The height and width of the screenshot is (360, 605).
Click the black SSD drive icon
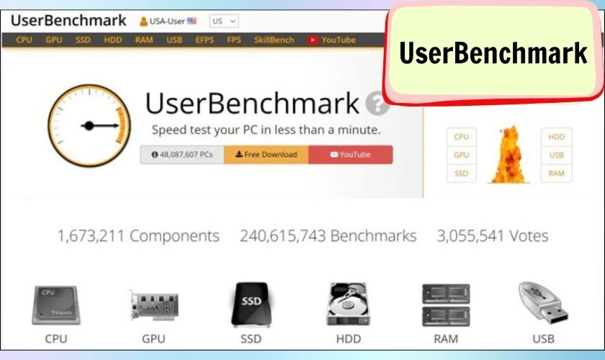coord(251,305)
